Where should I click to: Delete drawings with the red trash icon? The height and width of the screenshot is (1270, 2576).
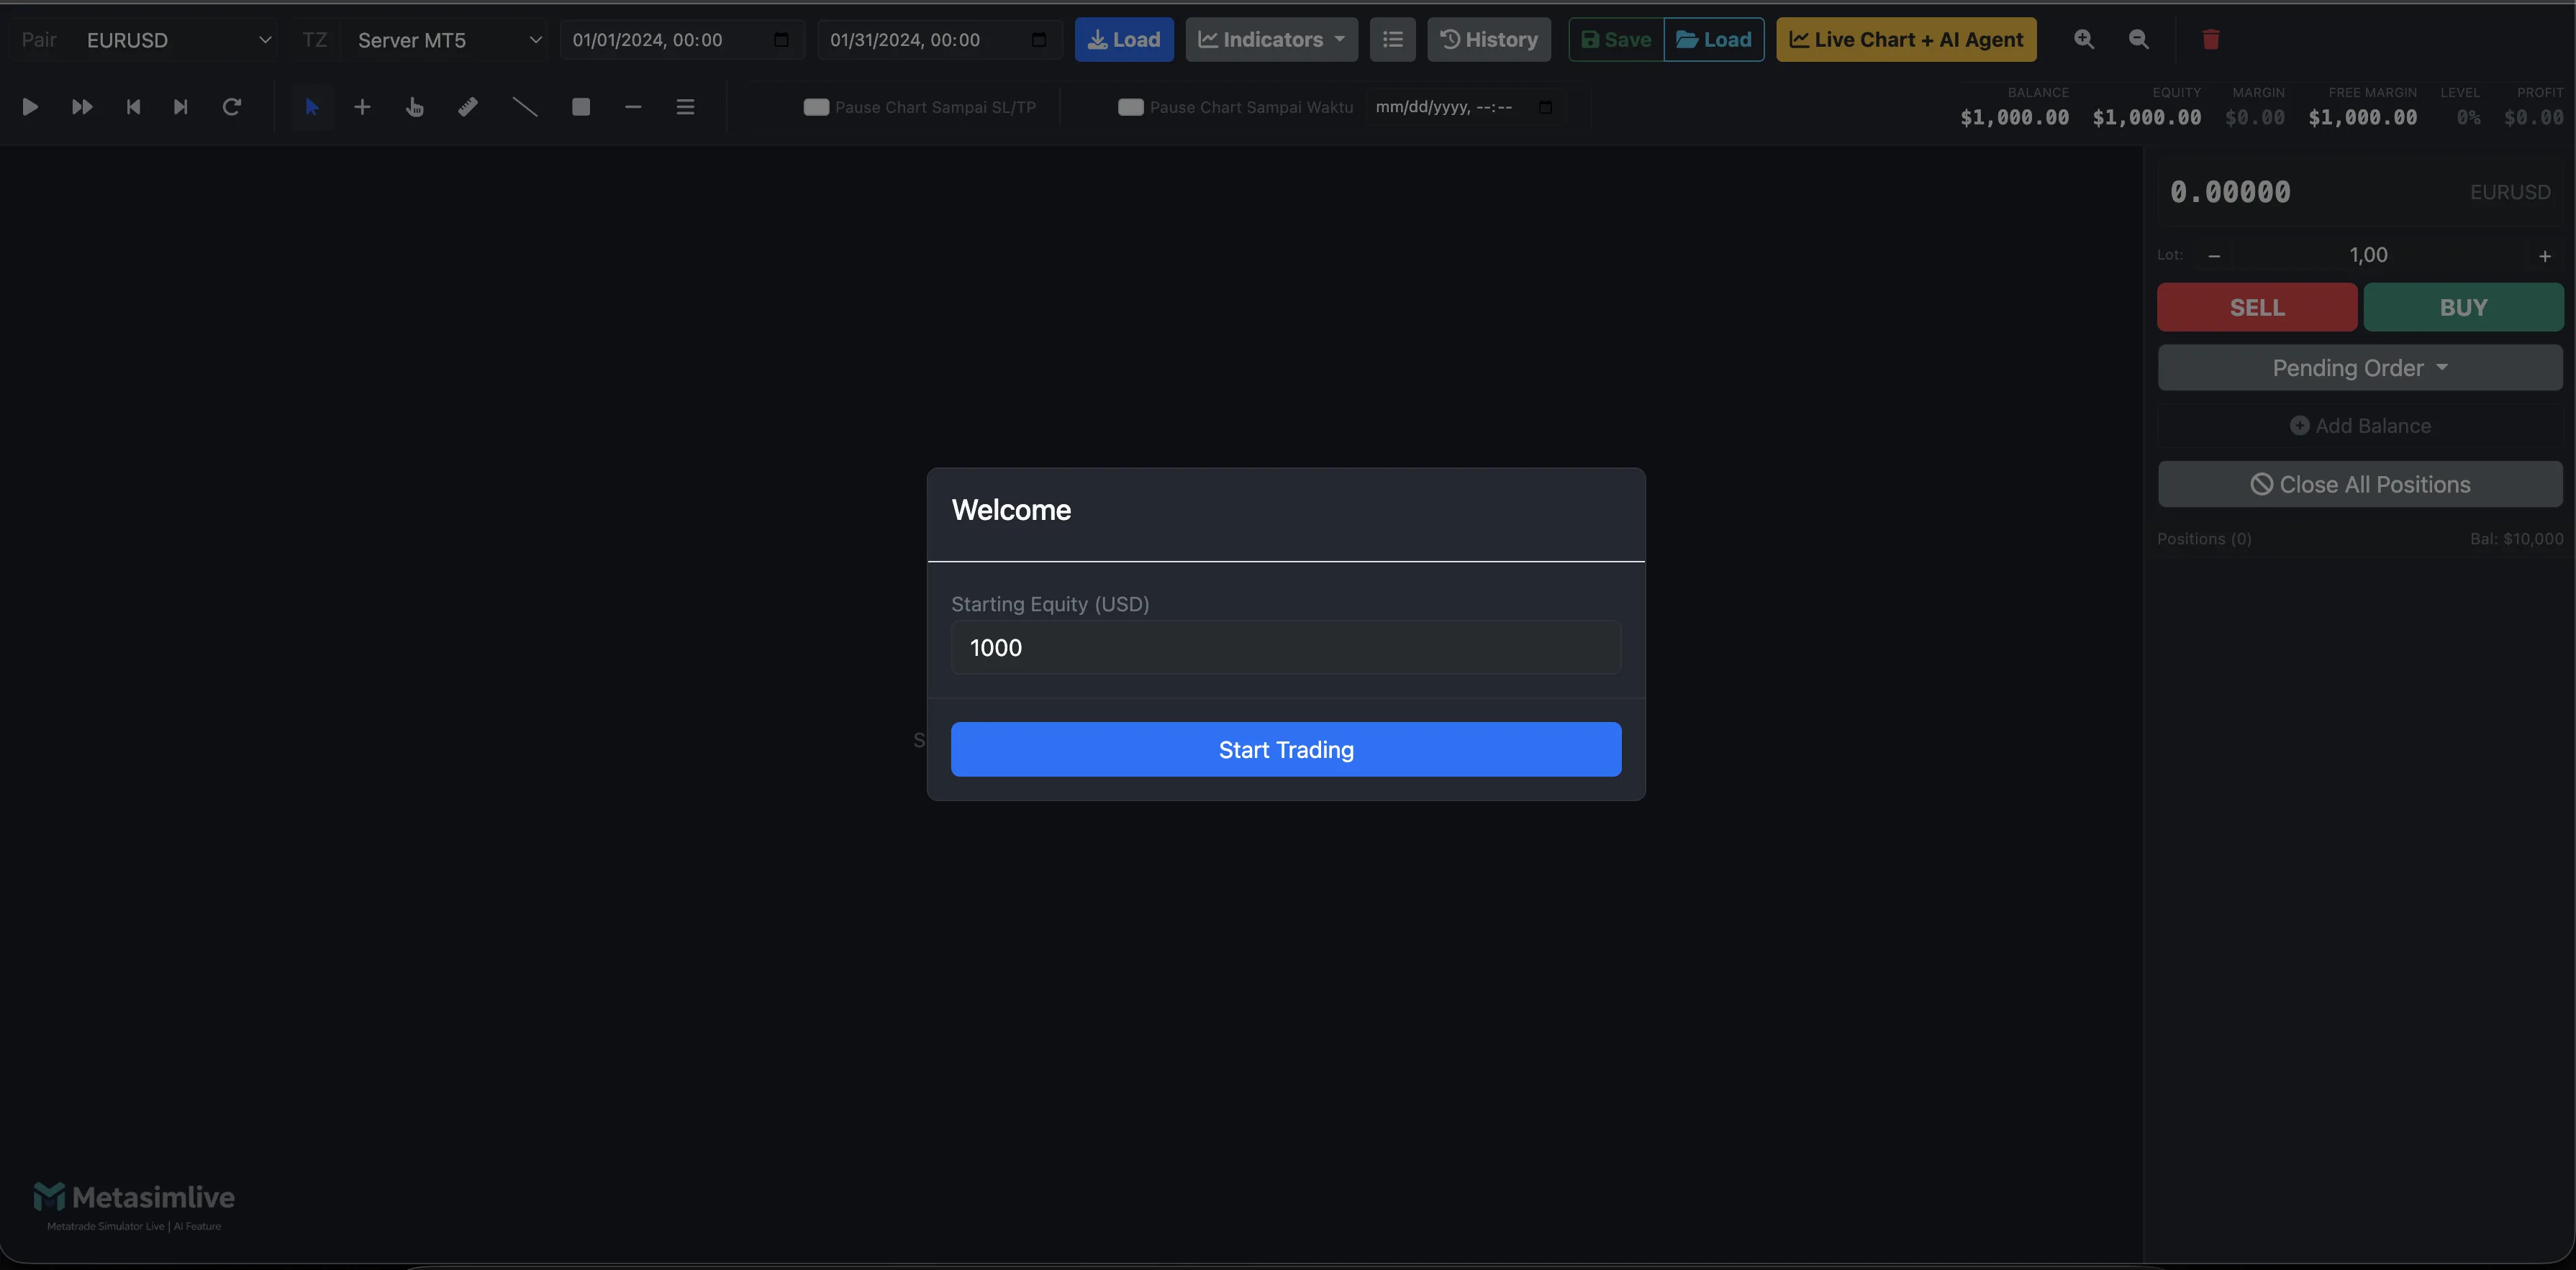pyautogui.click(x=2211, y=40)
